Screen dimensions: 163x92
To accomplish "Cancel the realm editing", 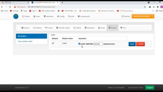I will 140,44.
